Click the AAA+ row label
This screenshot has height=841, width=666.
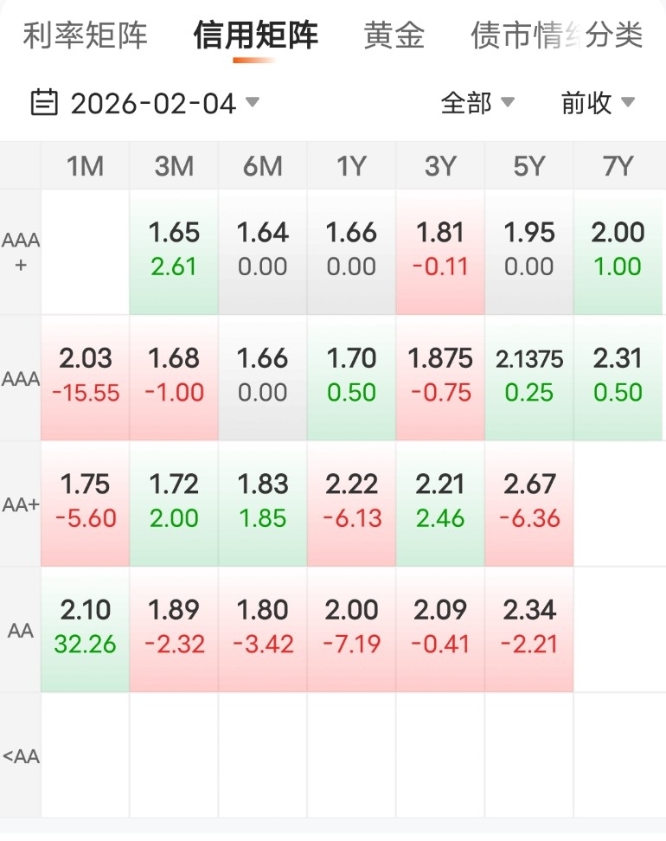(x=21, y=252)
